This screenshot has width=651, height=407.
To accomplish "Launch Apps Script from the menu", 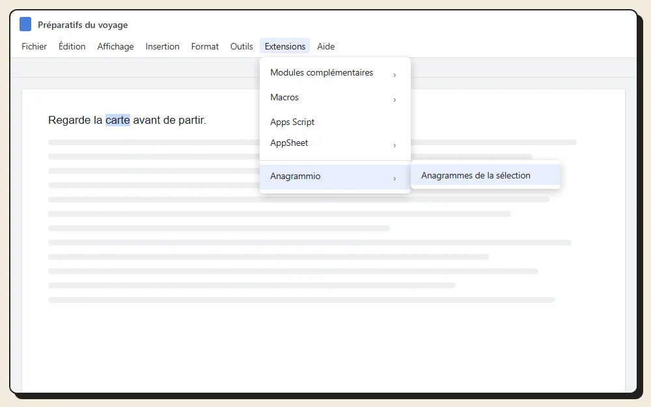I will tap(335, 122).
